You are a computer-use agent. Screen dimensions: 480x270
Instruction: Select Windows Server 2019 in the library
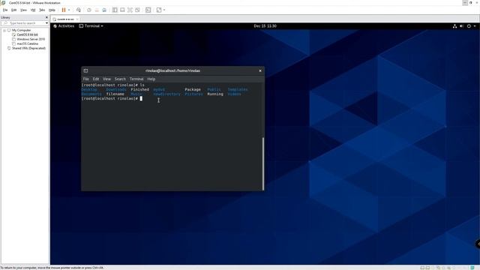(31, 39)
